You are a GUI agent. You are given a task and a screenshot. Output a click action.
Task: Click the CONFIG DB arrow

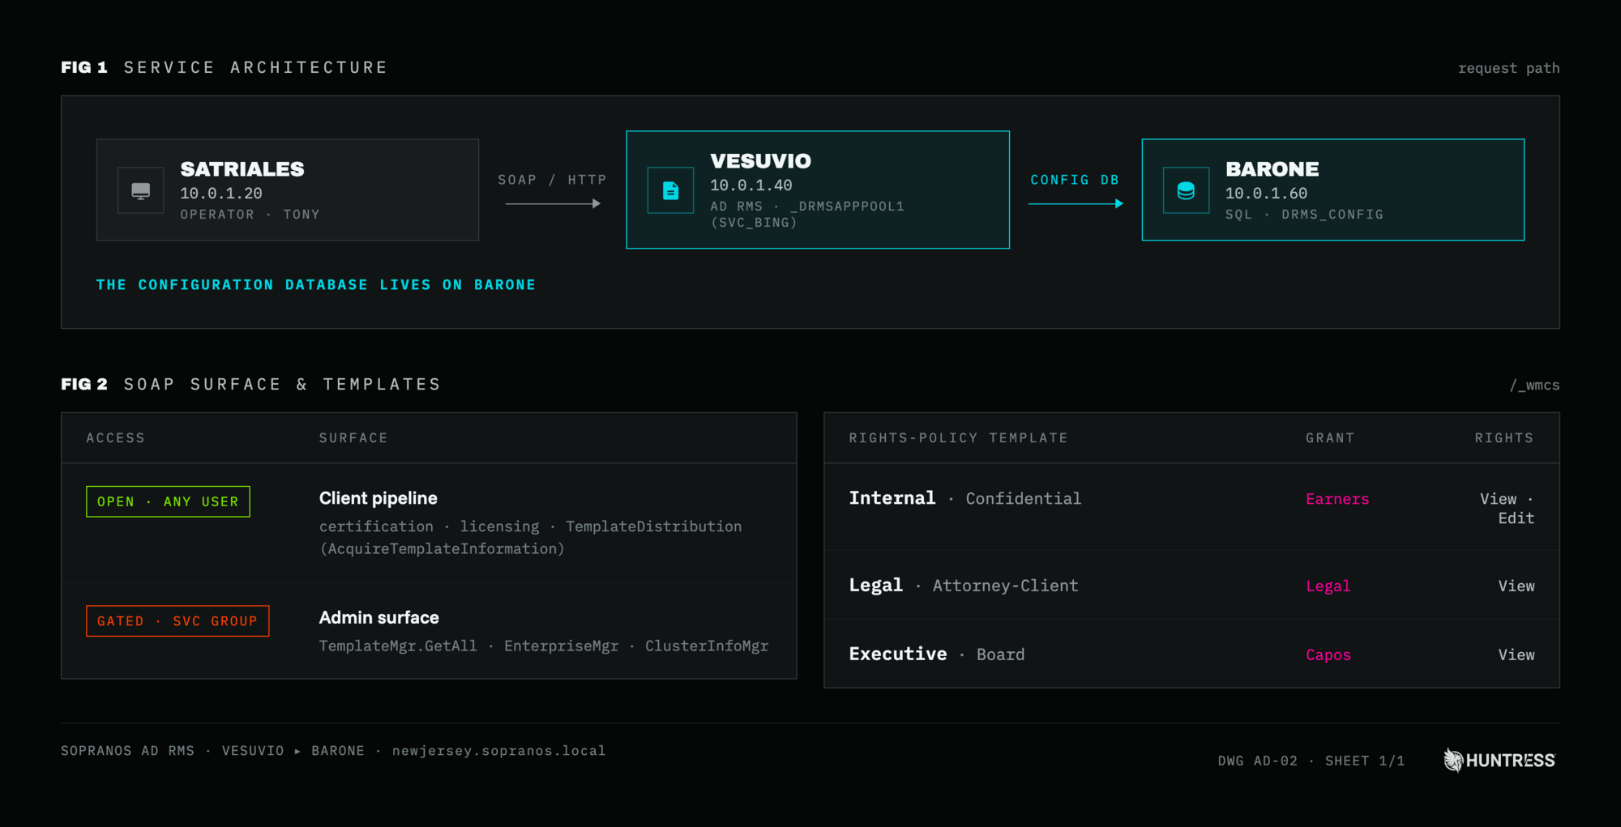coord(1076,204)
